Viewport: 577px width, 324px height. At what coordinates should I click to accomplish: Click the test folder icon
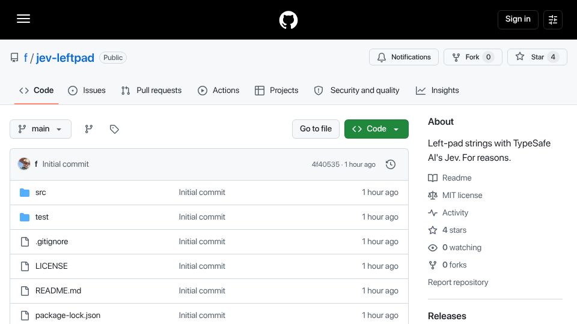(x=25, y=217)
